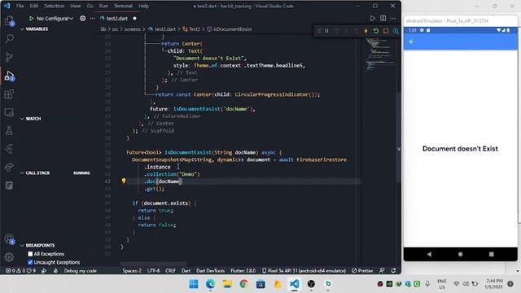Tap the Android emulator home button
The height and width of the screenshot is (293, 521).
[460, 254]
